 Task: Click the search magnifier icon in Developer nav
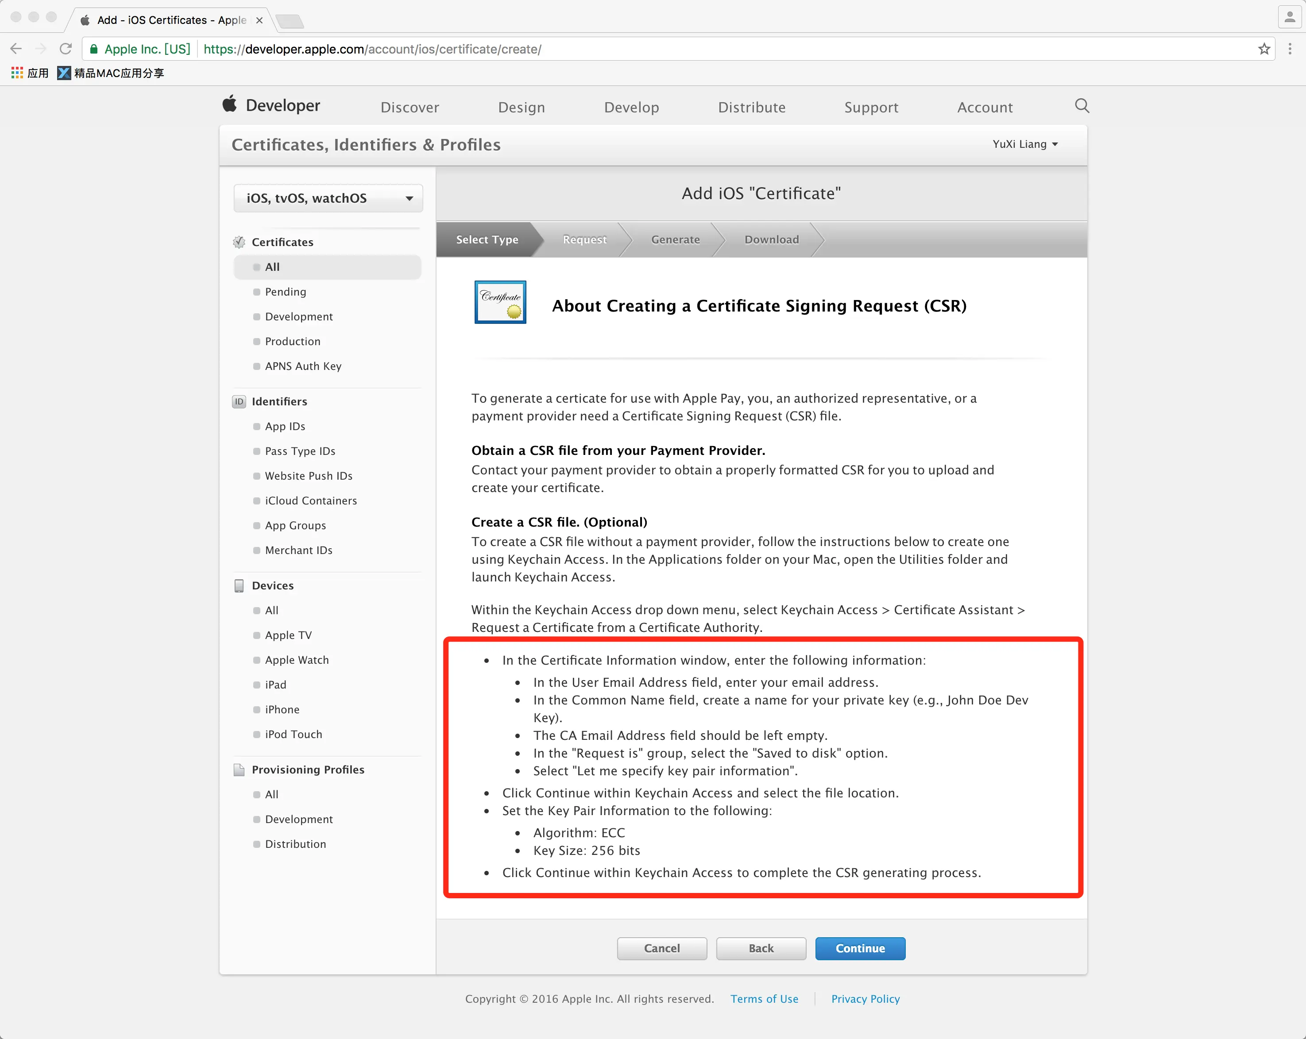pos(1082,106)
